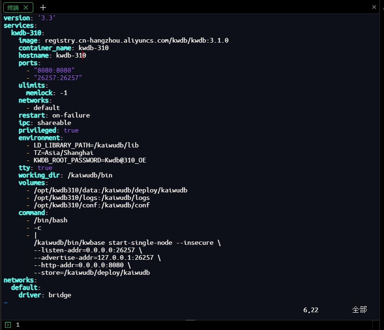Screen dimensions: 384x330
Task: Click the pipe block scalar marker line
Action: pyautogui.click(x=36, y=235)
